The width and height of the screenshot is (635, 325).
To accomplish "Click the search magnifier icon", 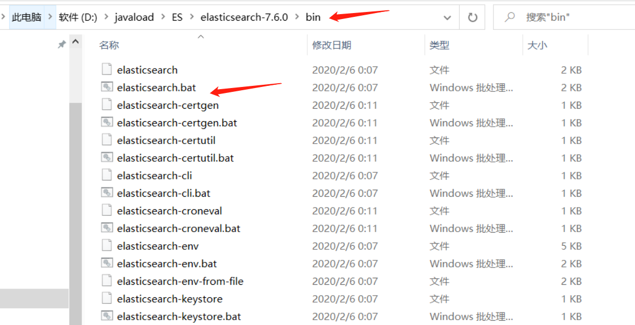I will click(510, 17).
